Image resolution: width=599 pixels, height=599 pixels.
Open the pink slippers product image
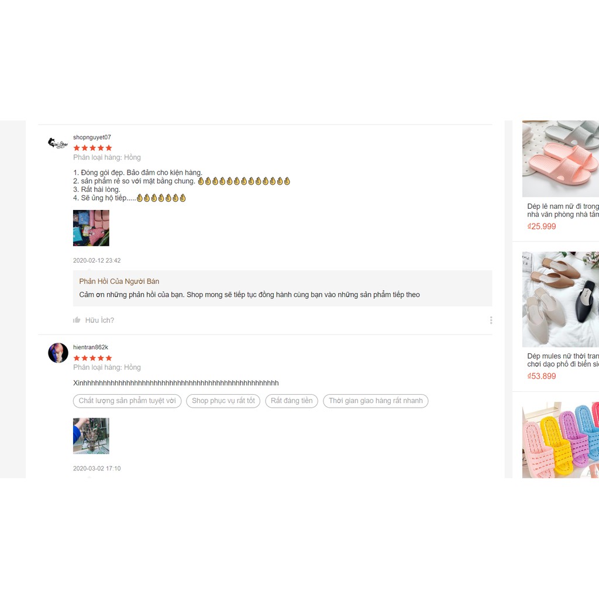click(x=560, y=159)
